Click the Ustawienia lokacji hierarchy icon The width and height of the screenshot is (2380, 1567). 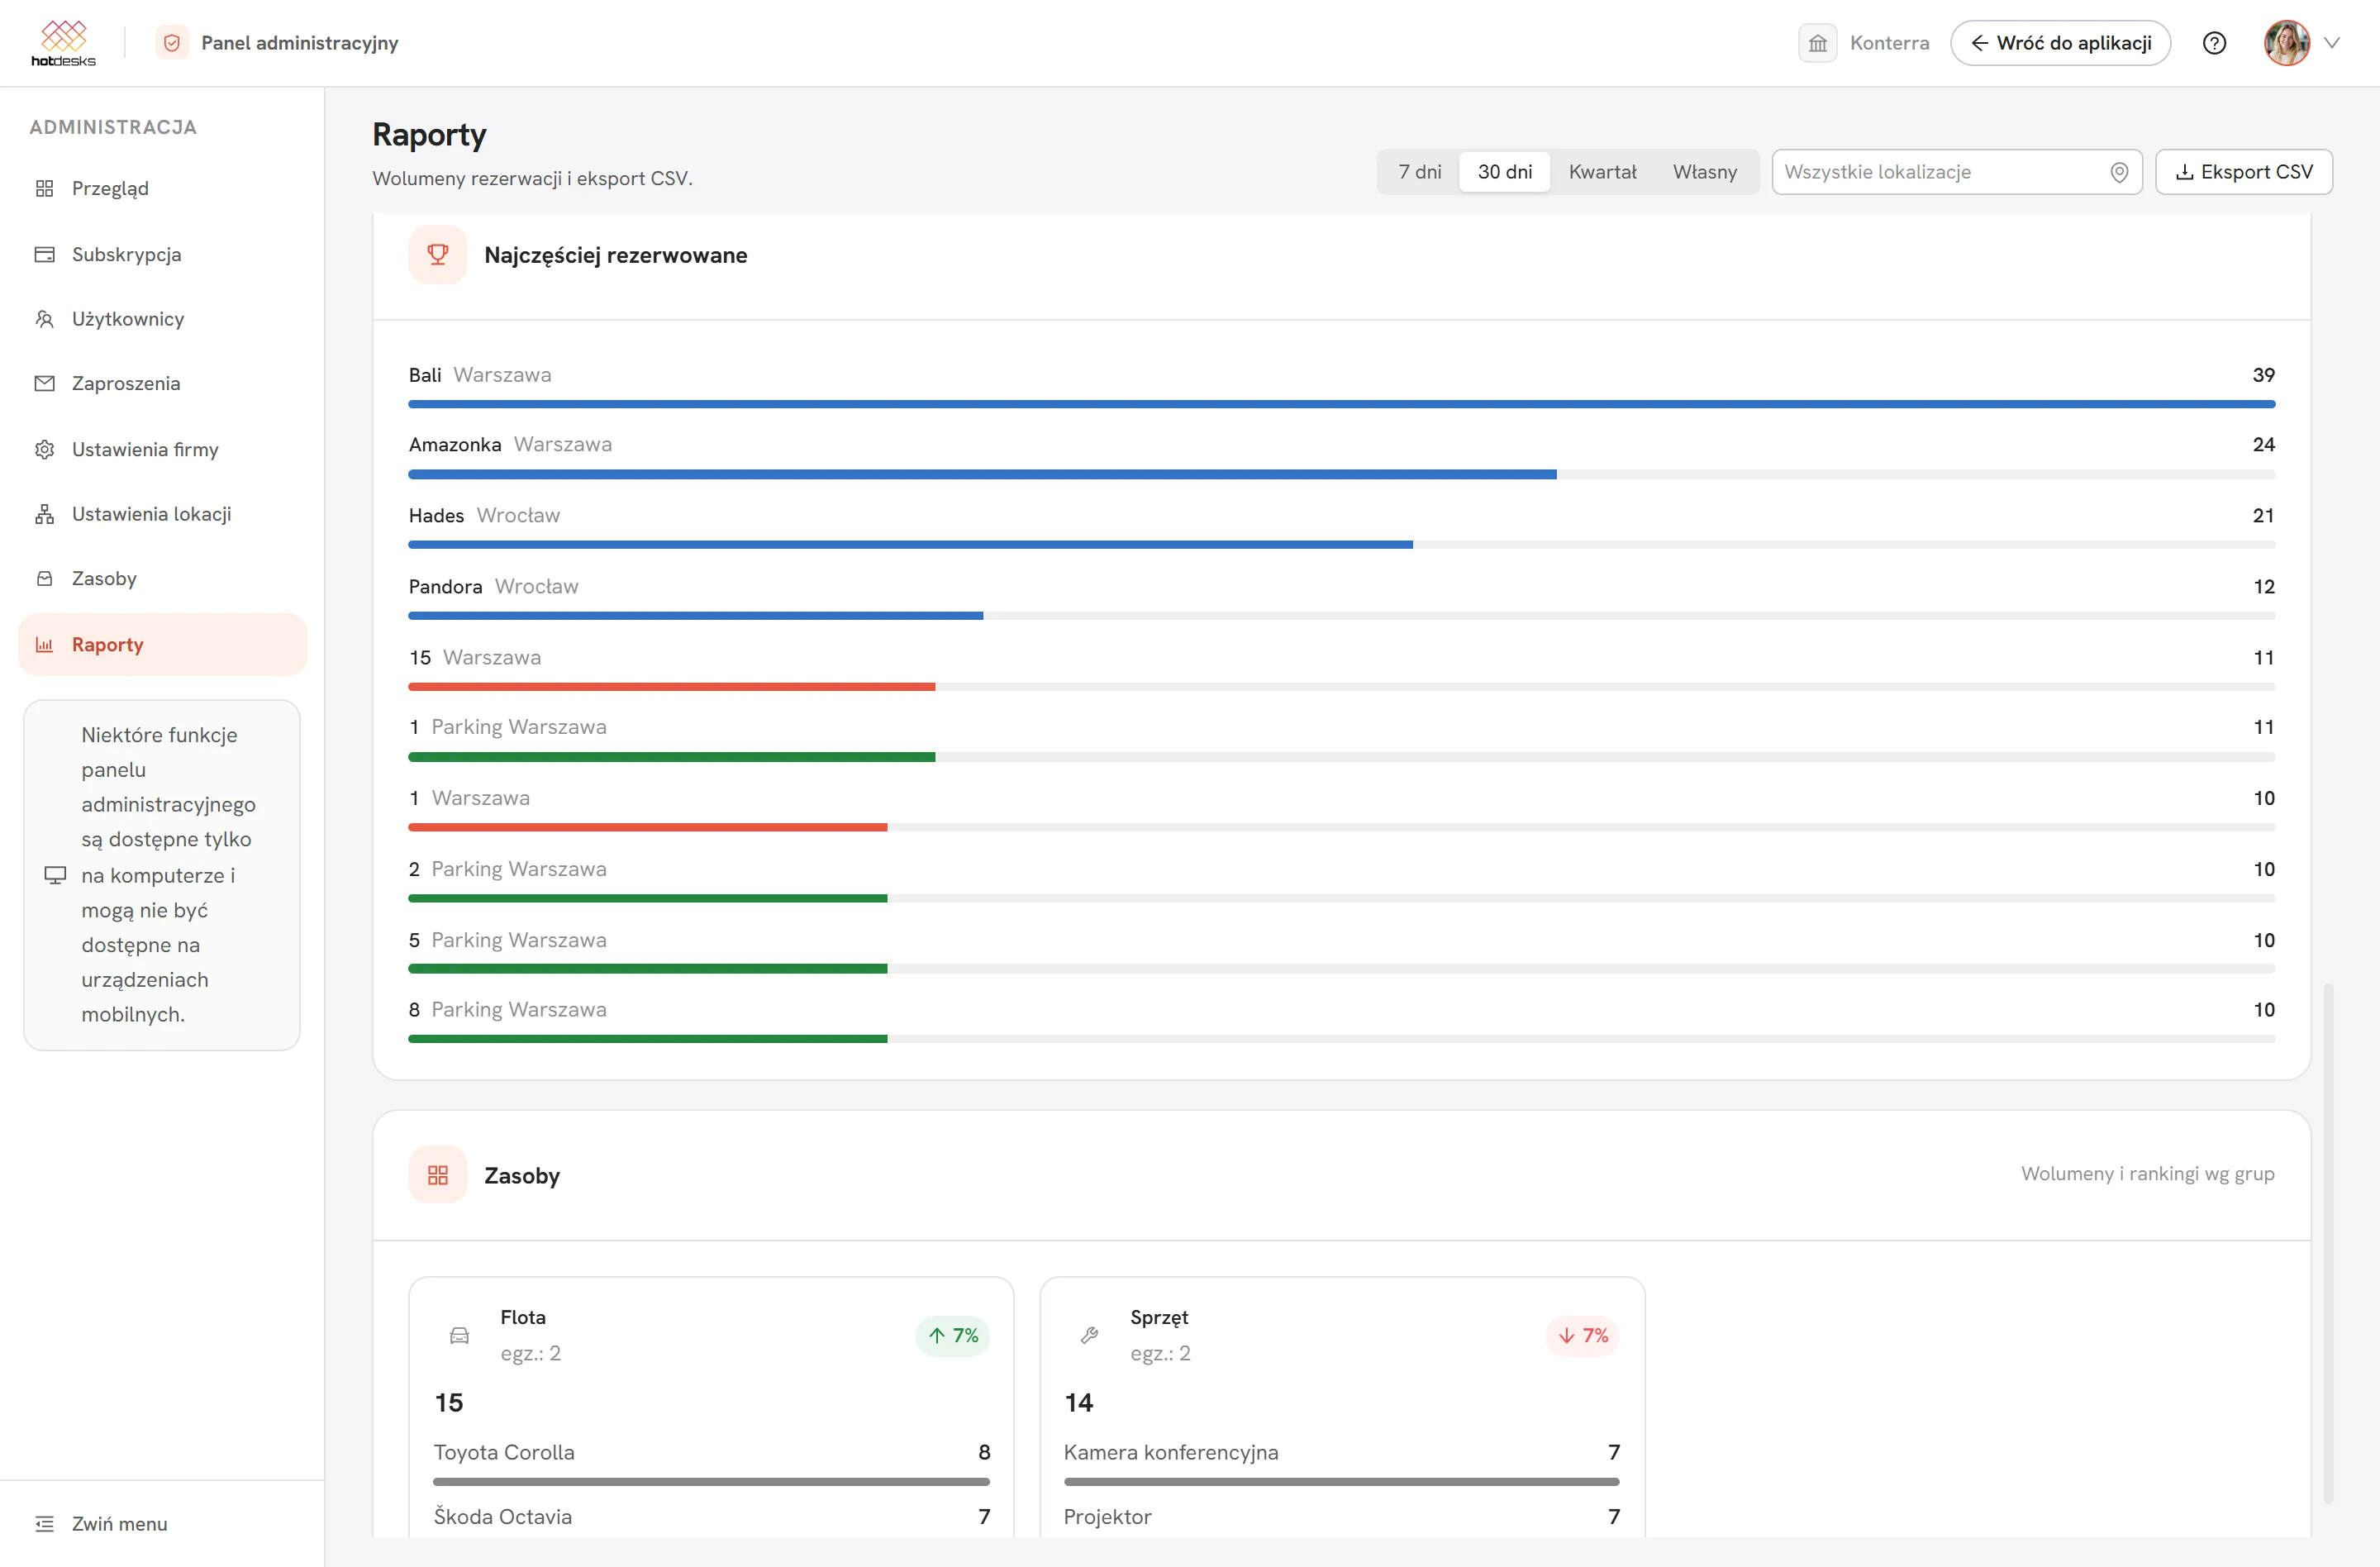pos(44,514)
